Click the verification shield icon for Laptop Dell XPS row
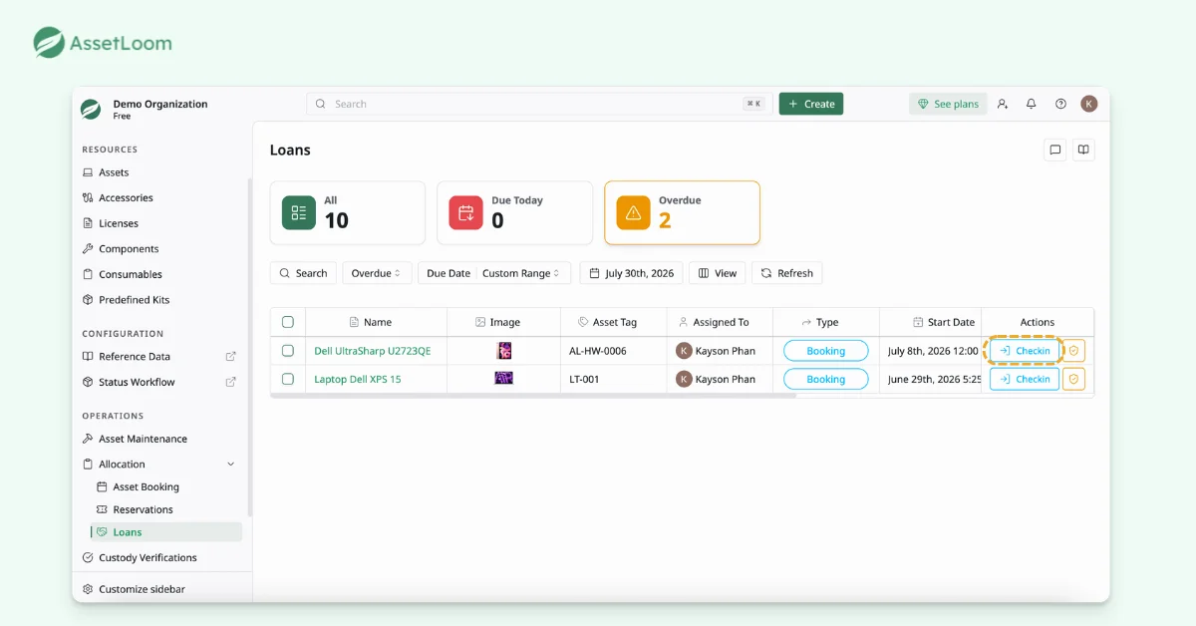Image resolution: width=1196 pixels, height=626 pixels. click(1073, 379)
